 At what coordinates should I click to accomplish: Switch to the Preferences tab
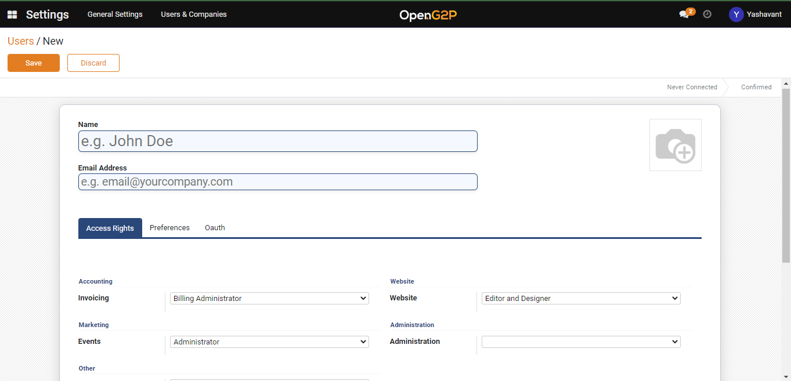pos(169,228)
